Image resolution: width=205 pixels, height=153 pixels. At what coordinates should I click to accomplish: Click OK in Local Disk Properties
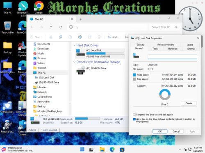click(160, 131)
